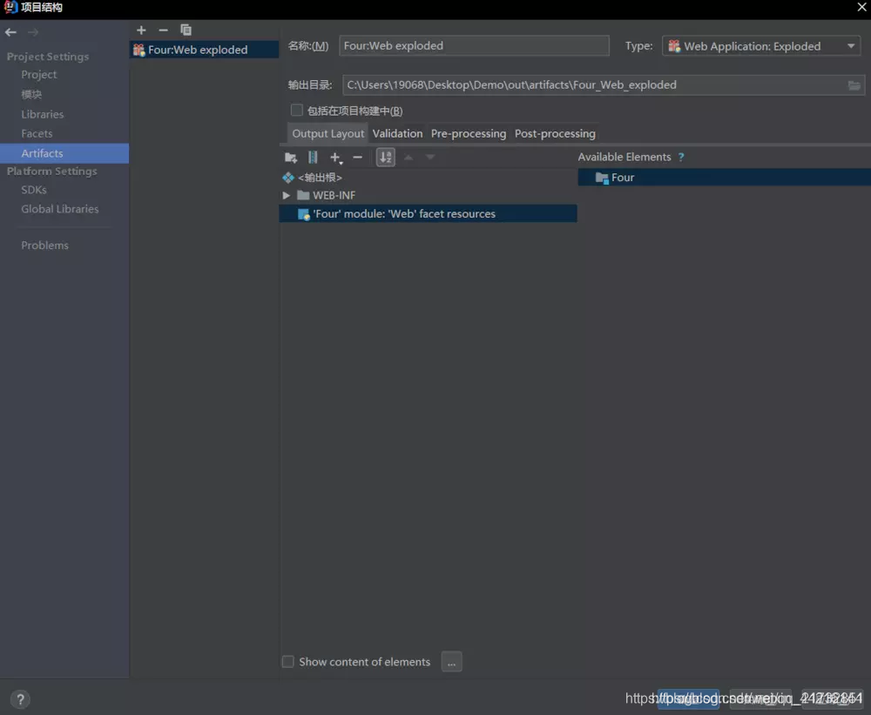
Task: Open SDKs platform settings
Action: click(x=34, y=190)
